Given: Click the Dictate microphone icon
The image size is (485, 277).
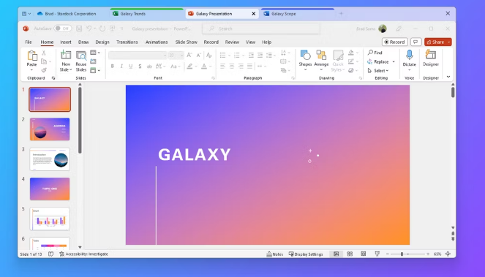Looking at the screenshot, I should pyautogui.click(x=409, y=56).
